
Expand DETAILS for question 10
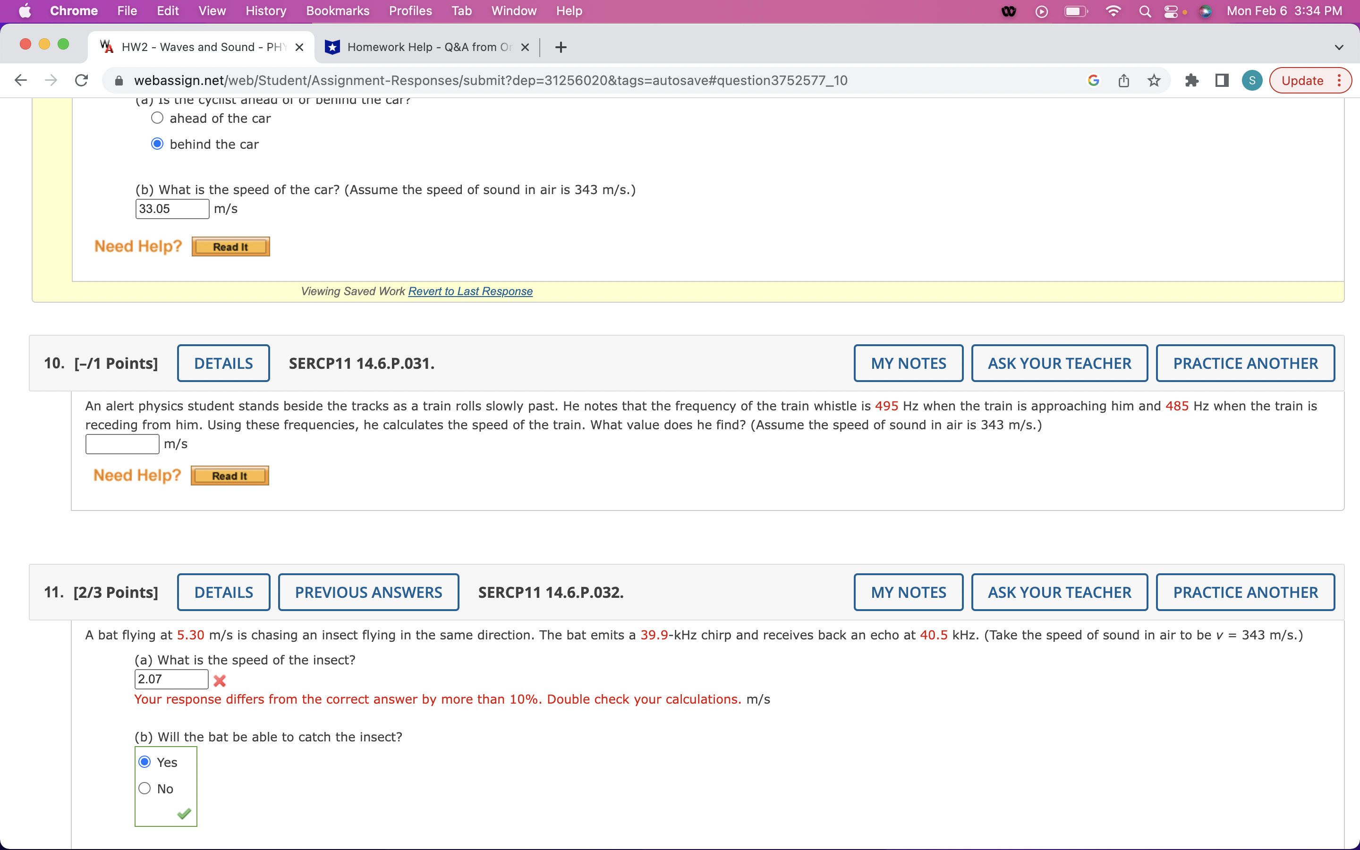(x=223, y=363)
